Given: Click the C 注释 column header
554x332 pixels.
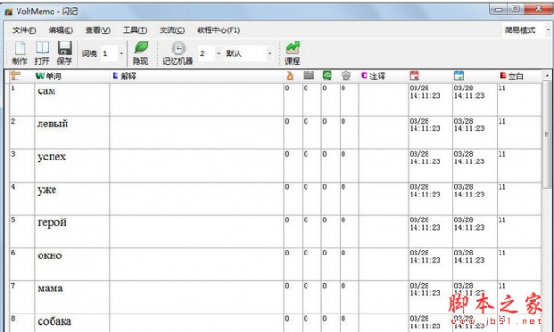Looking at the screenshot, I should [x=373, y=76].
